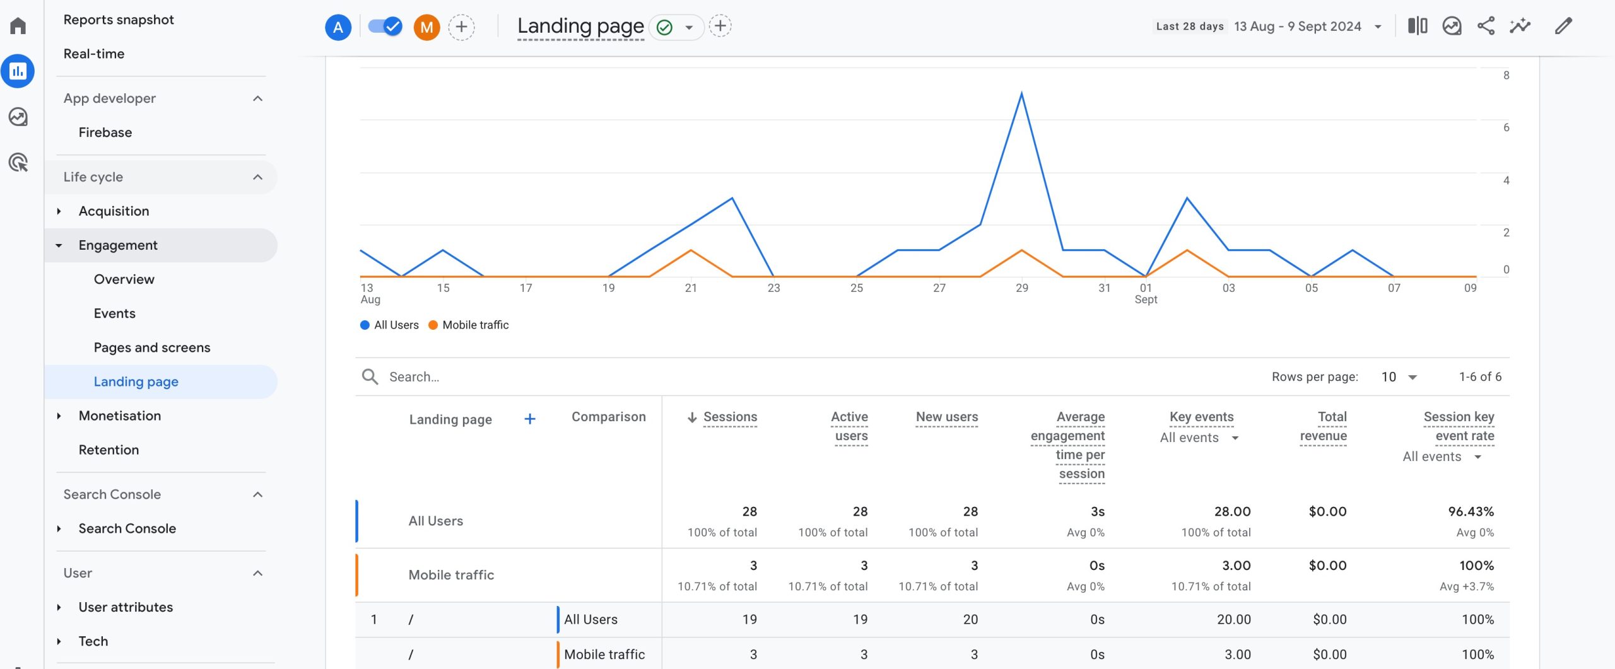Add a comparison with the plus button
This screenshot has height=669, width=1615.
tap(462, 26)
